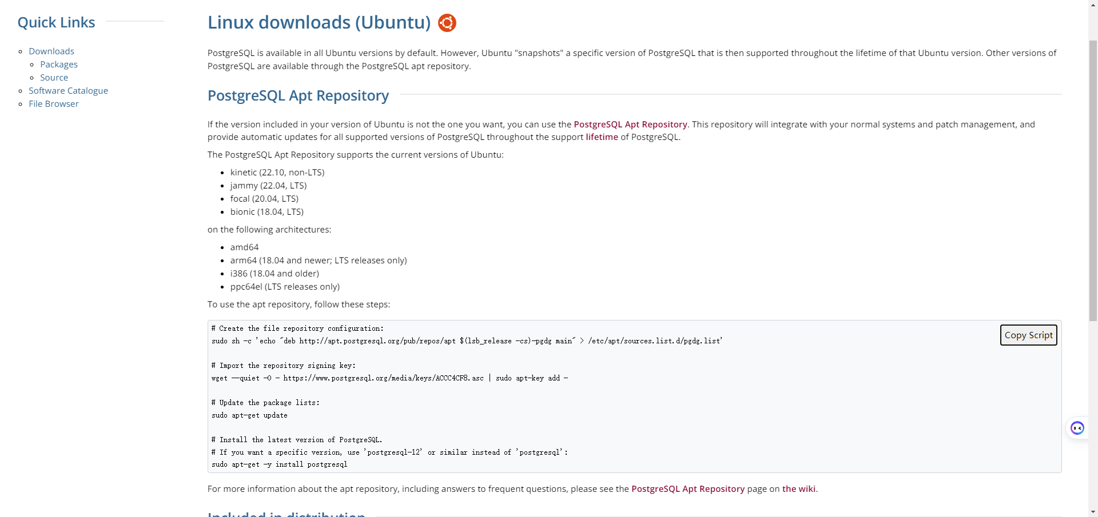This screenshot has height=517, width=1098.
Task: Click the 'Linux downloads (Ubuntu)' page title
Action: tap(319, 22)
